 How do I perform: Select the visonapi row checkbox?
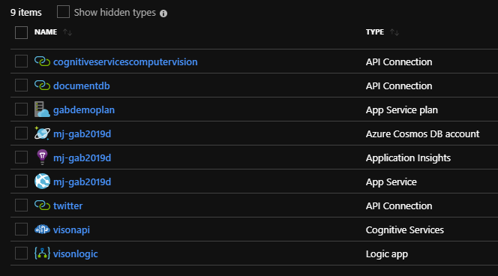pyautogui.click(x=21, y=229)
